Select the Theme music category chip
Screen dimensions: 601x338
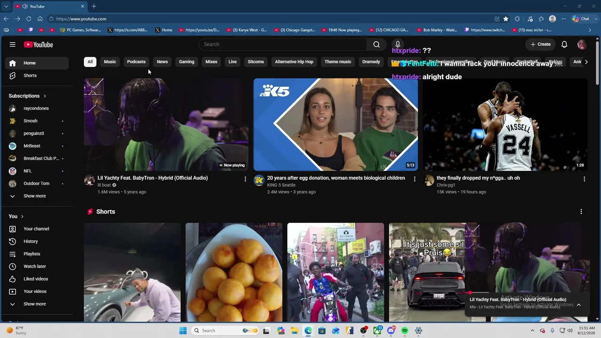point(338,62)
